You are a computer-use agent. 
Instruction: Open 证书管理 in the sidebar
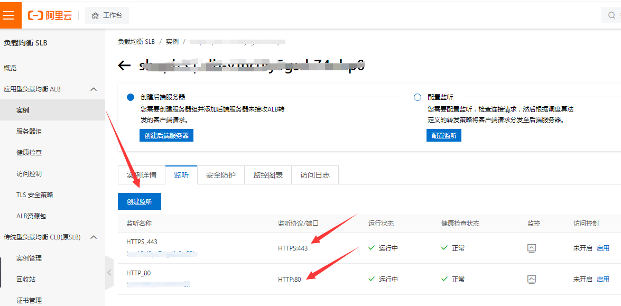point(29,301)
